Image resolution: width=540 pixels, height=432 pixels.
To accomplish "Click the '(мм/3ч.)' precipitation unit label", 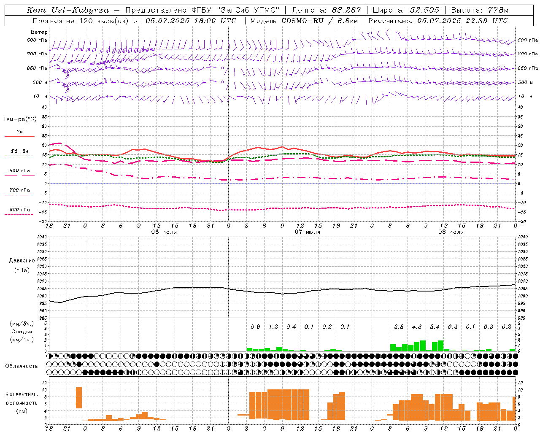I will [22, 324].
